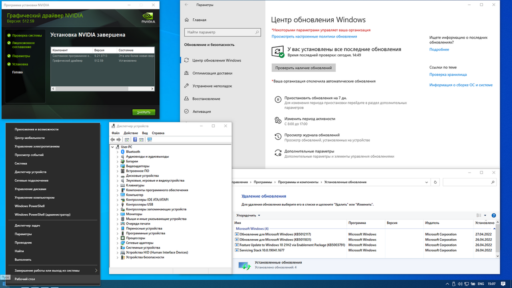Click the search magnifier in Installed Updates
The height and width of the screenshot is (288, 512).
(493, 182)
